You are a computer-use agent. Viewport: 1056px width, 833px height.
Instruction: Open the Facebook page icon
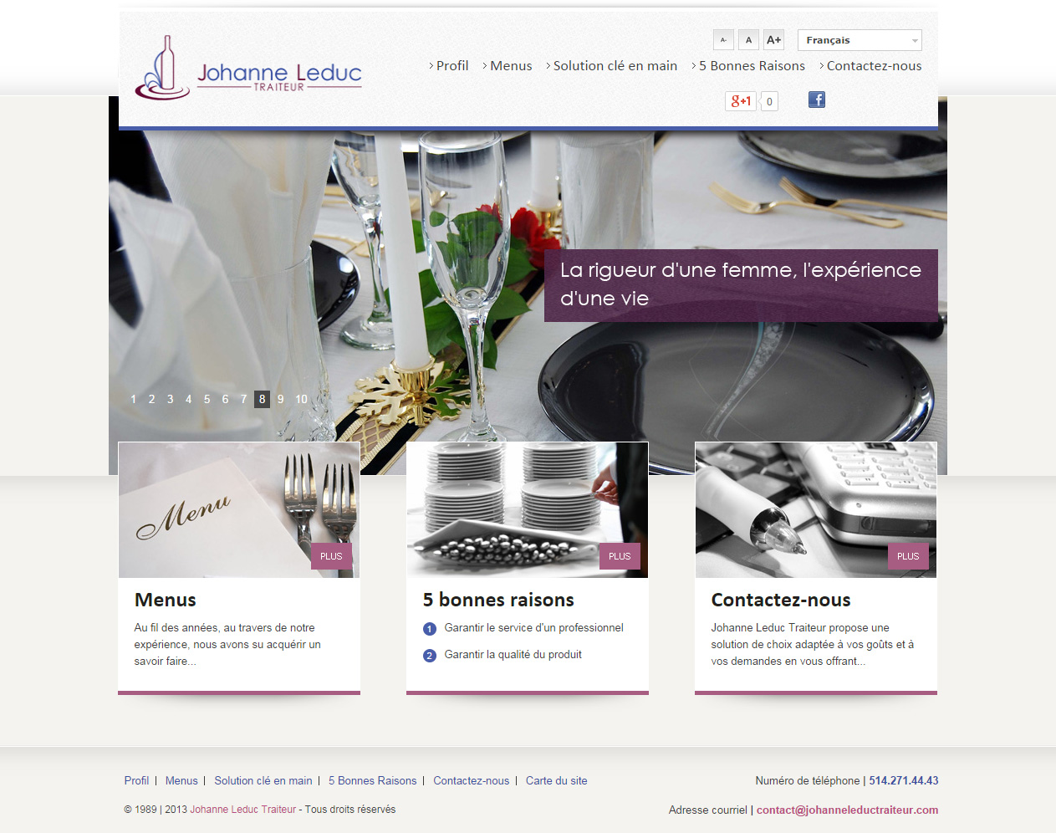pos(817,100)
